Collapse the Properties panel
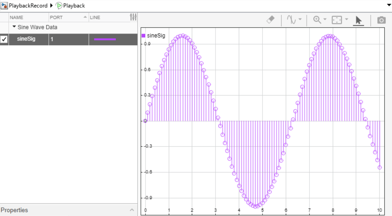The height and width of the screenshot is (216, 392). pos(132,210)
